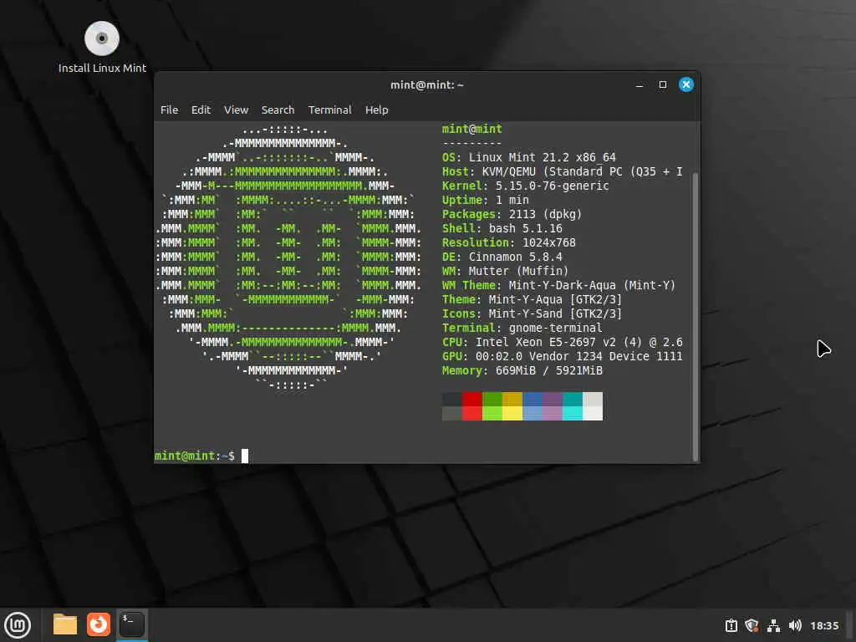Click the GPU: 00:02.0 Vendor line

(563, 356)
